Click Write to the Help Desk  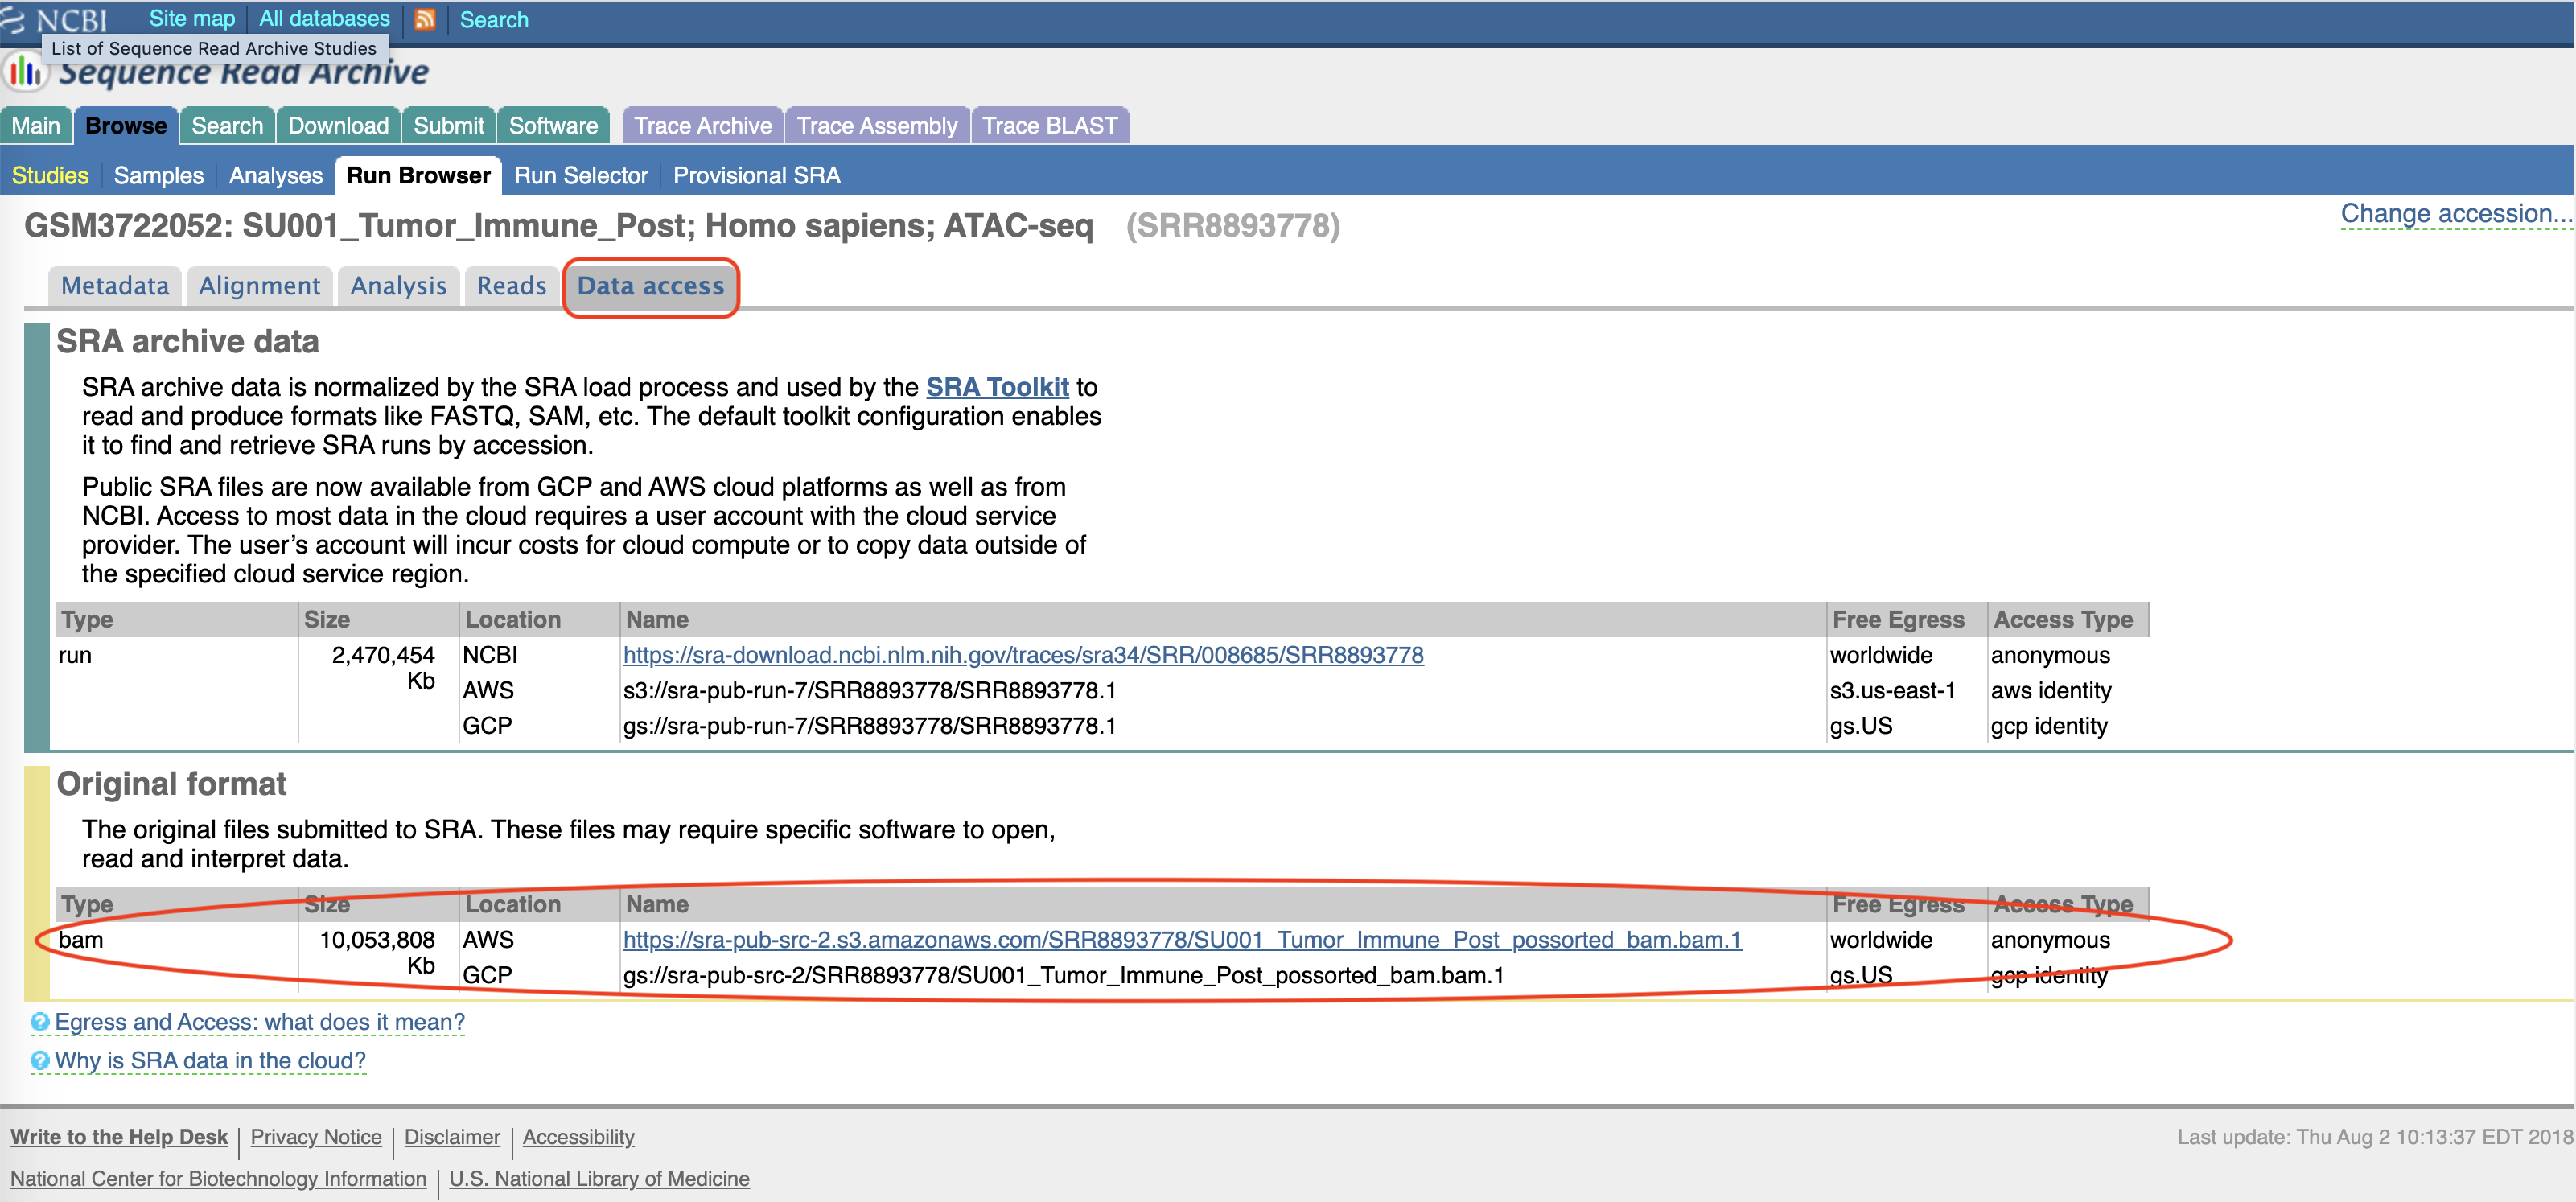coord(119,1137)
